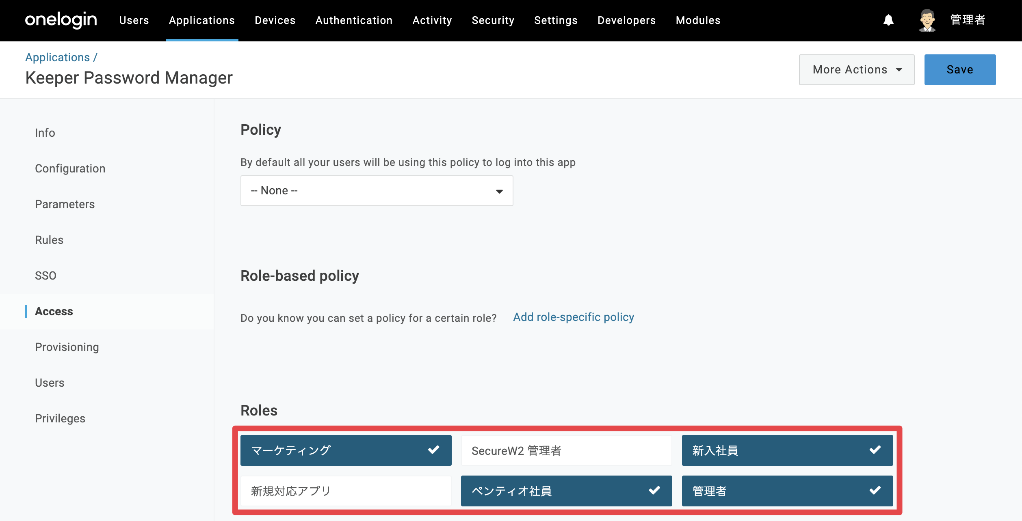The height and width of the screenshot is (521, 1022).
Task: Open the Security menu
Action: pos(493,20)
